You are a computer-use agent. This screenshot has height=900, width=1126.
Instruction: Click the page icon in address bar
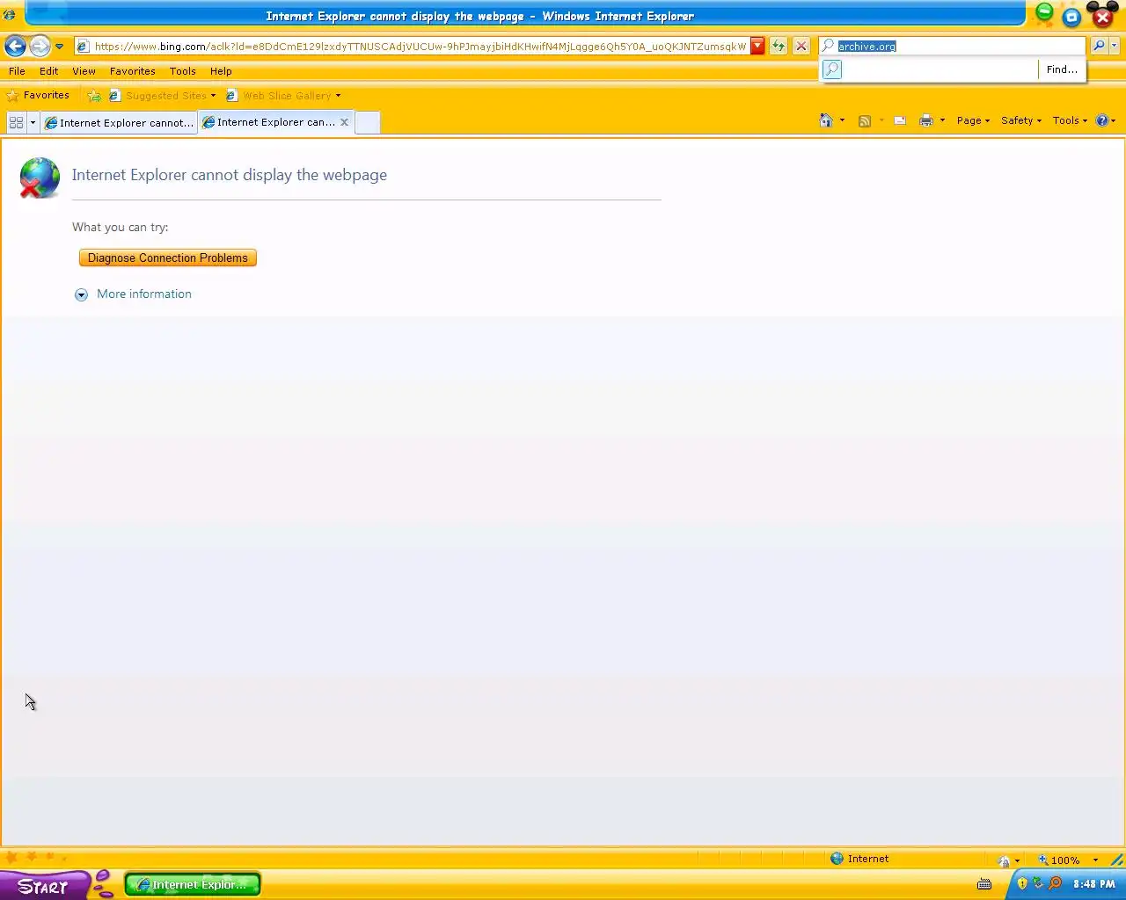(83, 47)
